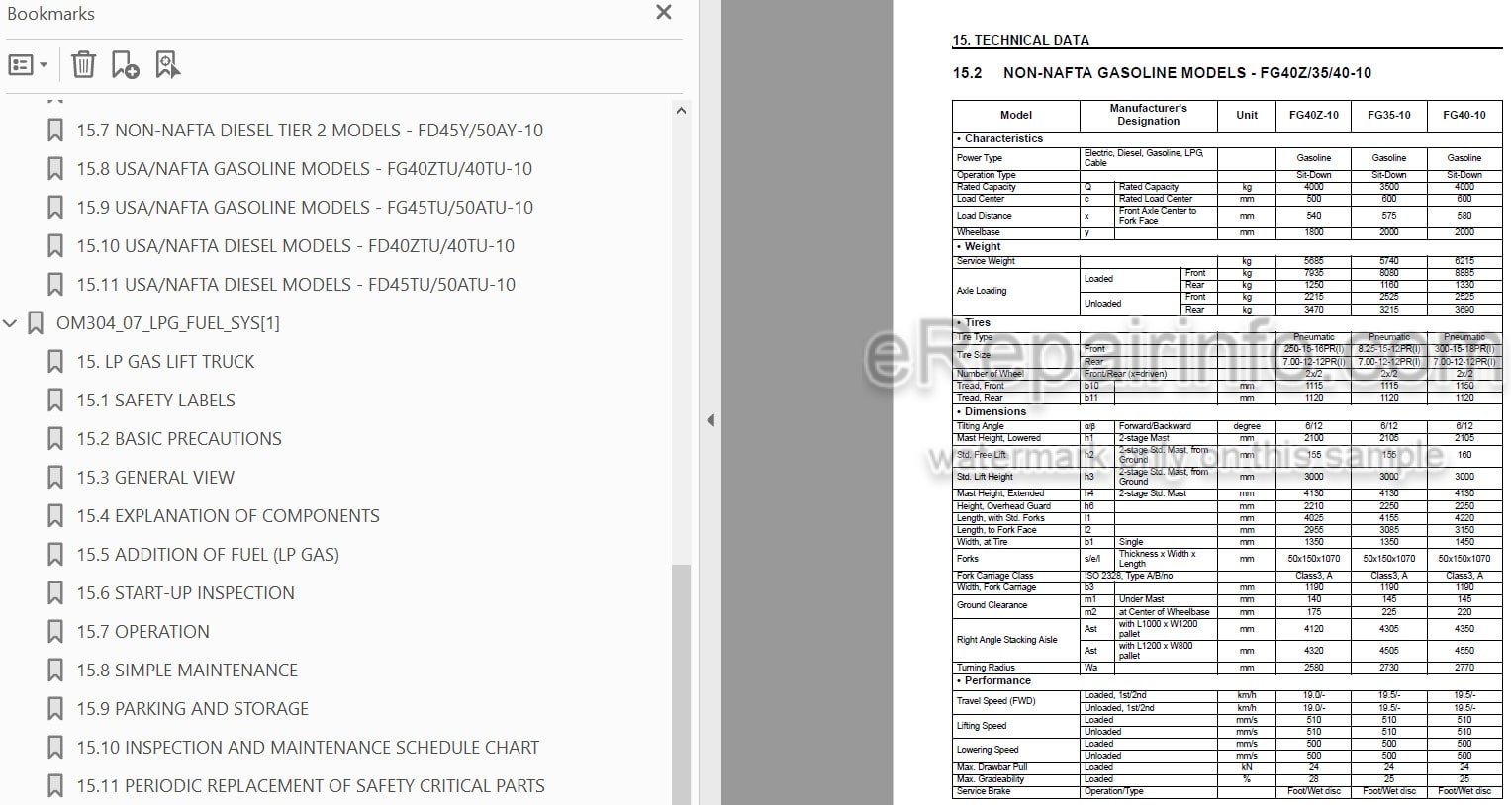Screen dimensions: 1511x805
Task: Click heading NON-NAFTA GASOLINE MODELS - FG40Z/35/40-10
Action: [1186, 73]
